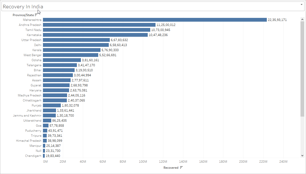Click the Jammu and Kashmir row label
This screenshot has width=306, height=174.
click(x=28, y=115)
